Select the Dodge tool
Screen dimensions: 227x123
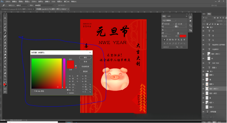pos(5,58)
